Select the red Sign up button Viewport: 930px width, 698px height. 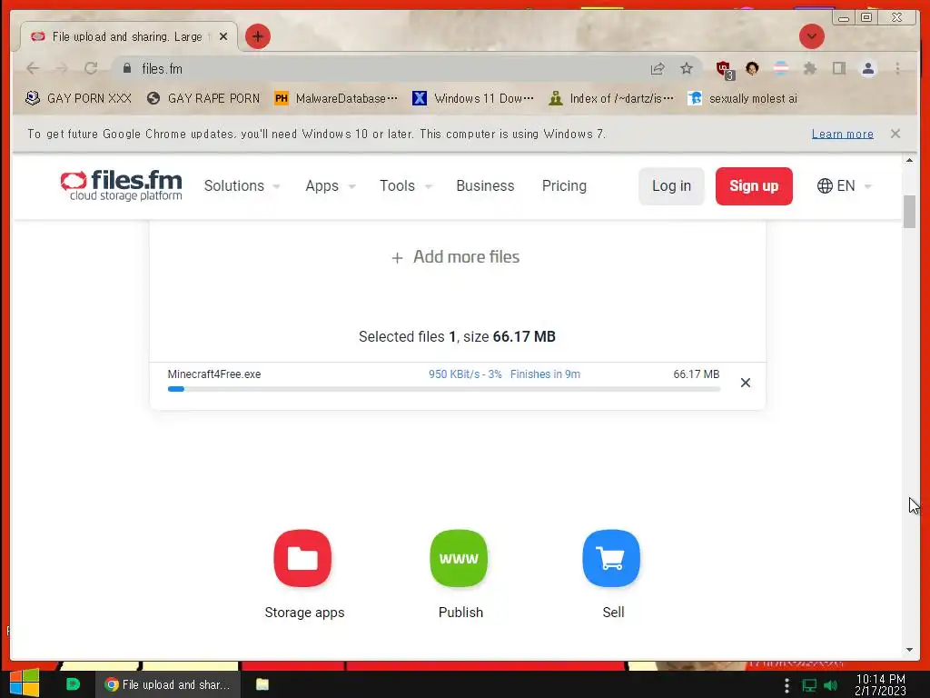[754, 186]
